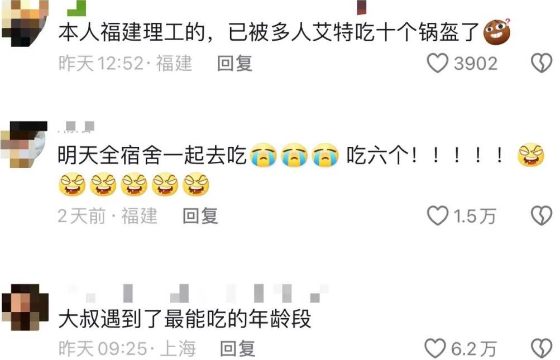Open first commenter's pixelated avatar
This screenshot has width=560, height=360.
pos(25,23)
